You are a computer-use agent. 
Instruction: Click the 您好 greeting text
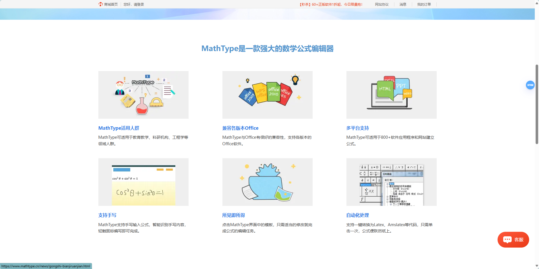pos(127,4)
